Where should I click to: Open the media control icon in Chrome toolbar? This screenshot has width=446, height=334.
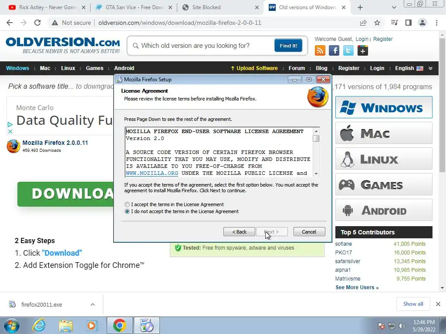(x=395, y=23)
